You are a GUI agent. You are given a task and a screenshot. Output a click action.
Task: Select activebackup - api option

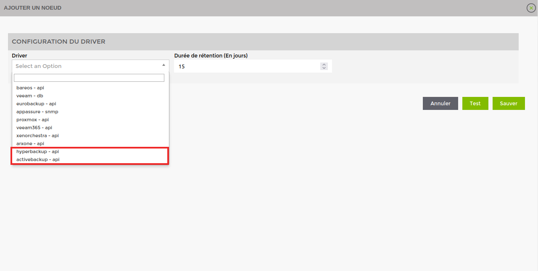tap(38, 159)
